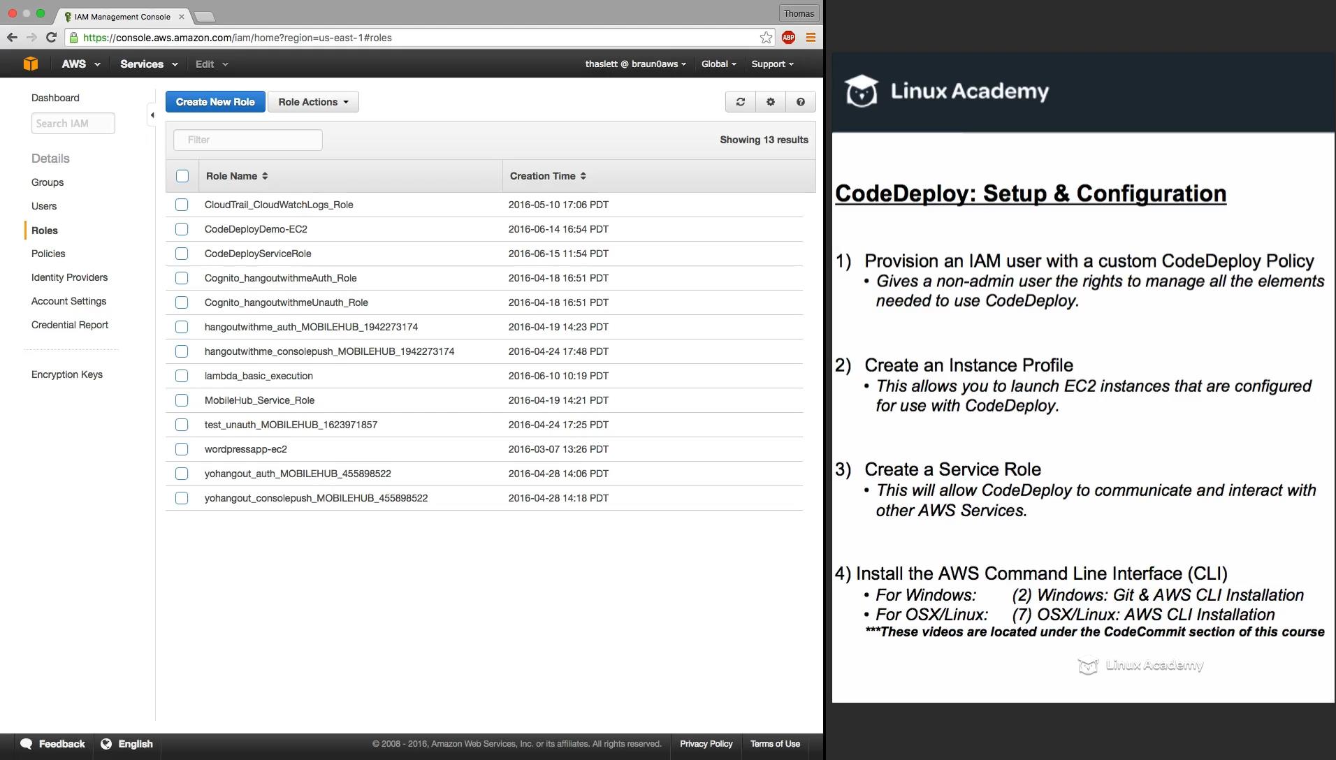Open table settings gear icon
1336x760 pixels.
point(771,102)
